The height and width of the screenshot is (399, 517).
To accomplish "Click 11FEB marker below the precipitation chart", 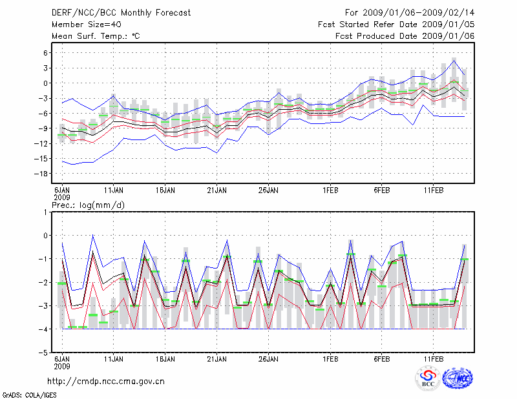I will click(x=433, y=358).
